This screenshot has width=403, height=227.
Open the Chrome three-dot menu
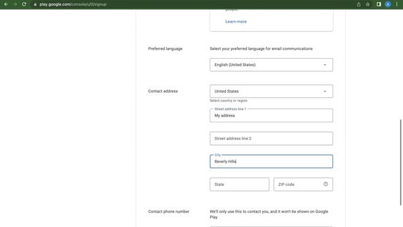click(x=397, y=4)
